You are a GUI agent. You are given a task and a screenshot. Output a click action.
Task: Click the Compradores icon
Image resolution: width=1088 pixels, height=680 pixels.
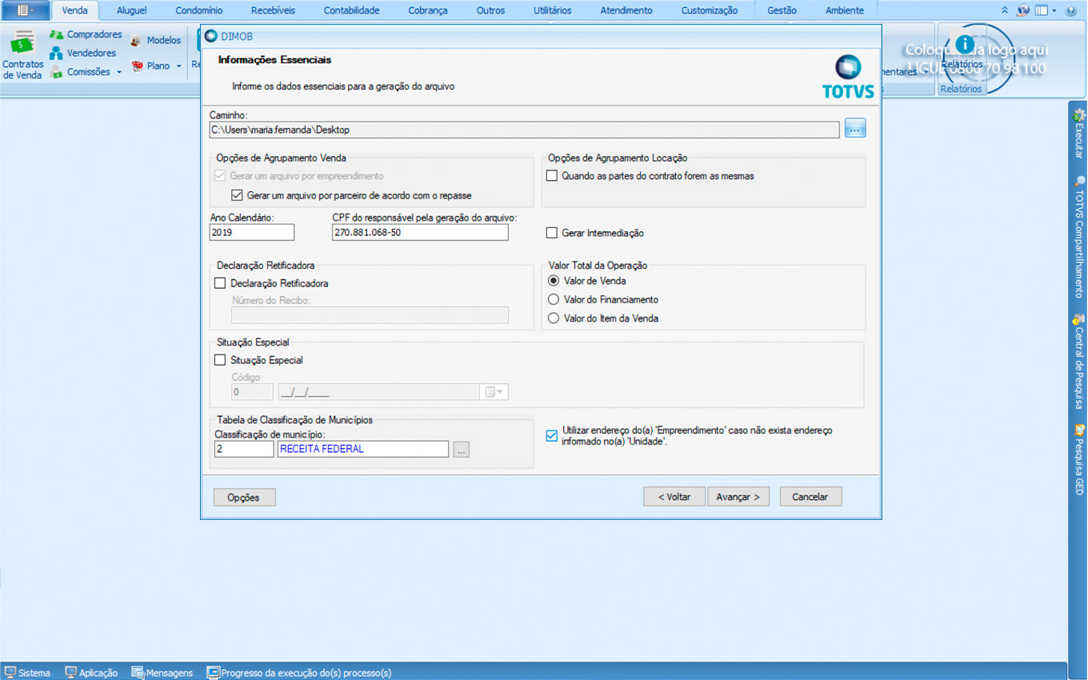(x=57, y=34)
